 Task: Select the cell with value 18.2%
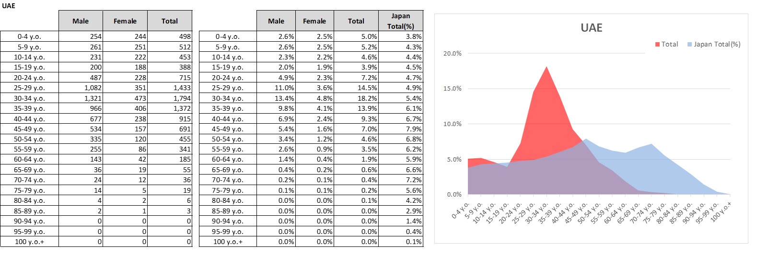point(356,98)
